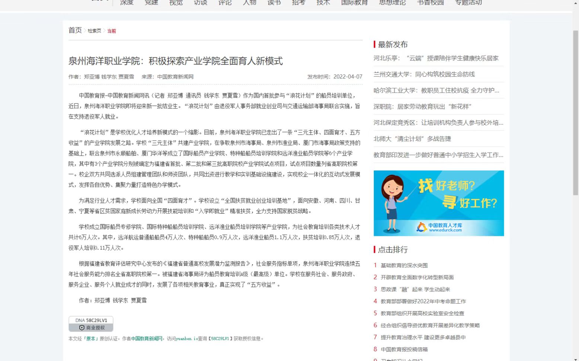Open 北师大 清尘计划 多战告捷 article
The width and height of the screenshot is (579, 361).
412,139
